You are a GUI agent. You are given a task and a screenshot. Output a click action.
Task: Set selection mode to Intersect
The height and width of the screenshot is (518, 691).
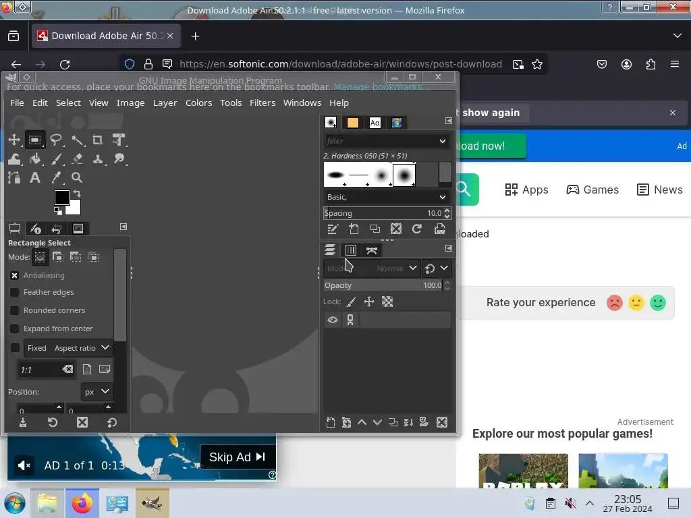(x=94, y=257)
